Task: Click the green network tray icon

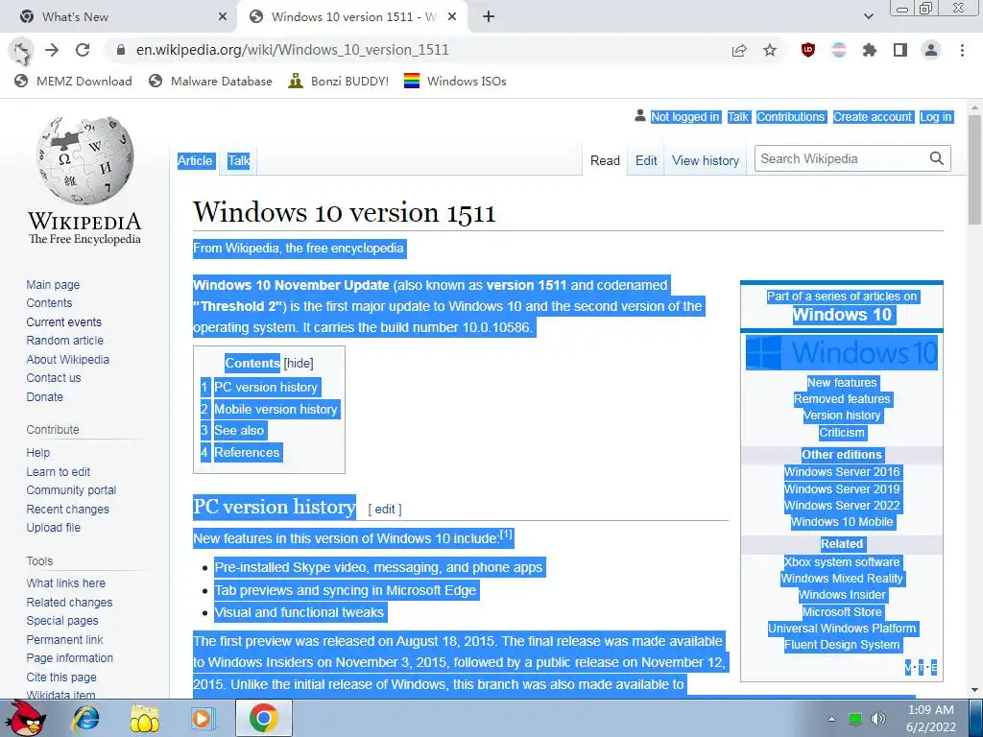Action: pyautogui.click(x=855, y=719)
